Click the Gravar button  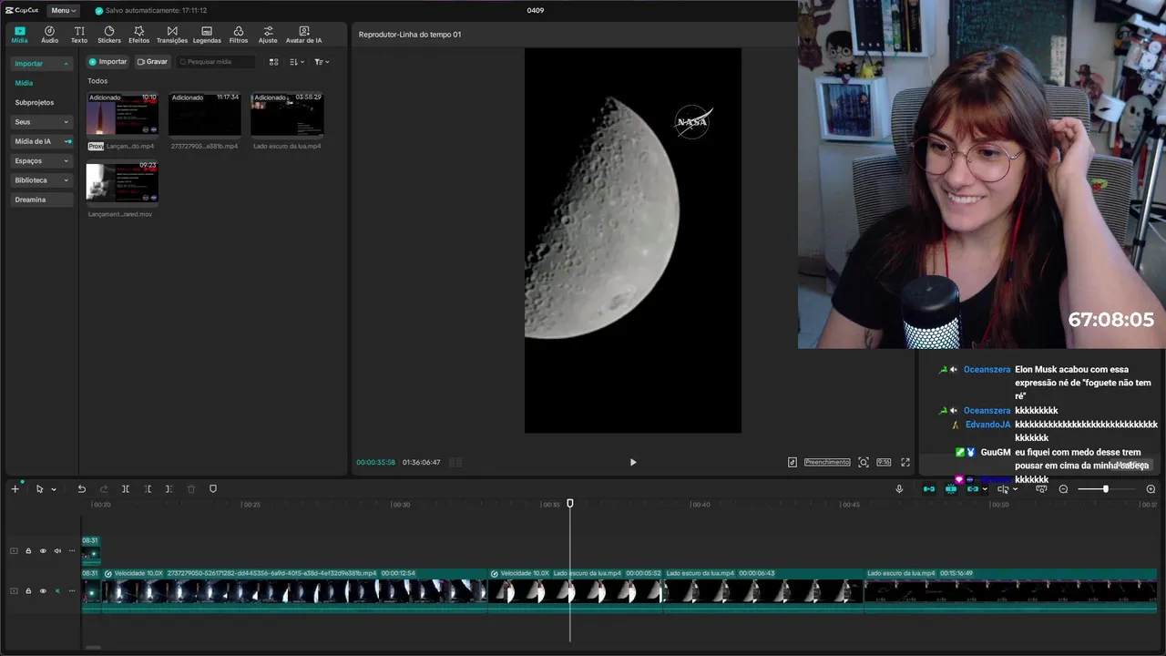[x=152, y=62]
